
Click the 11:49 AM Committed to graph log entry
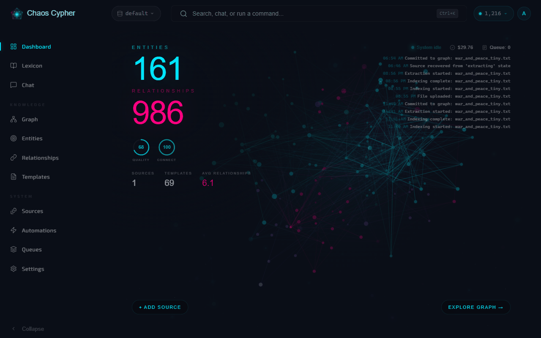tap(447, 104)
